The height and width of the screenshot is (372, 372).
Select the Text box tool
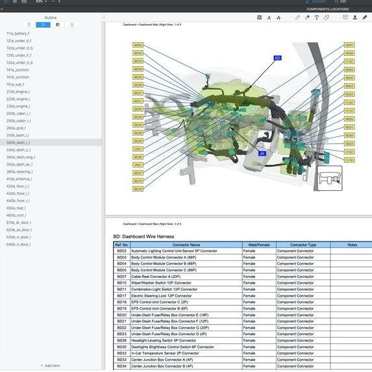316,18
